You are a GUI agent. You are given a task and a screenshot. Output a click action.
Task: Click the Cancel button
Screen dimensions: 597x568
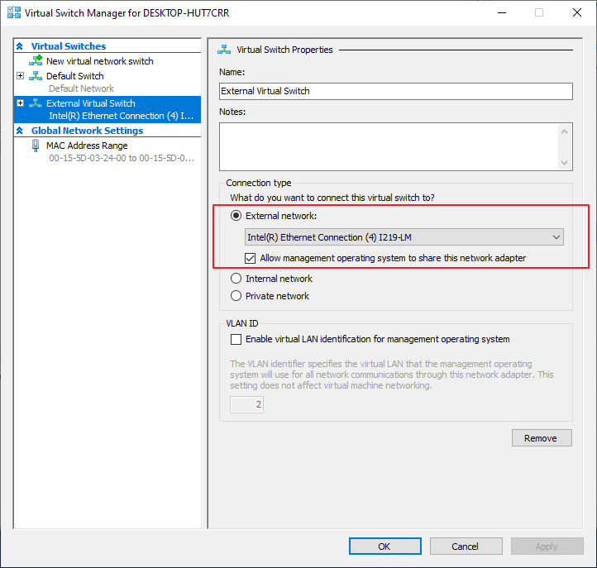point(466,547)
